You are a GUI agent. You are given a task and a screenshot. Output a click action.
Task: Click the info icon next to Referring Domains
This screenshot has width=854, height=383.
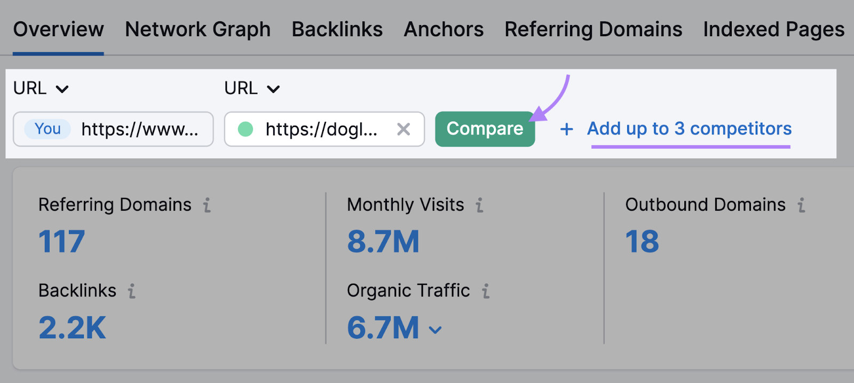[208, 205]
